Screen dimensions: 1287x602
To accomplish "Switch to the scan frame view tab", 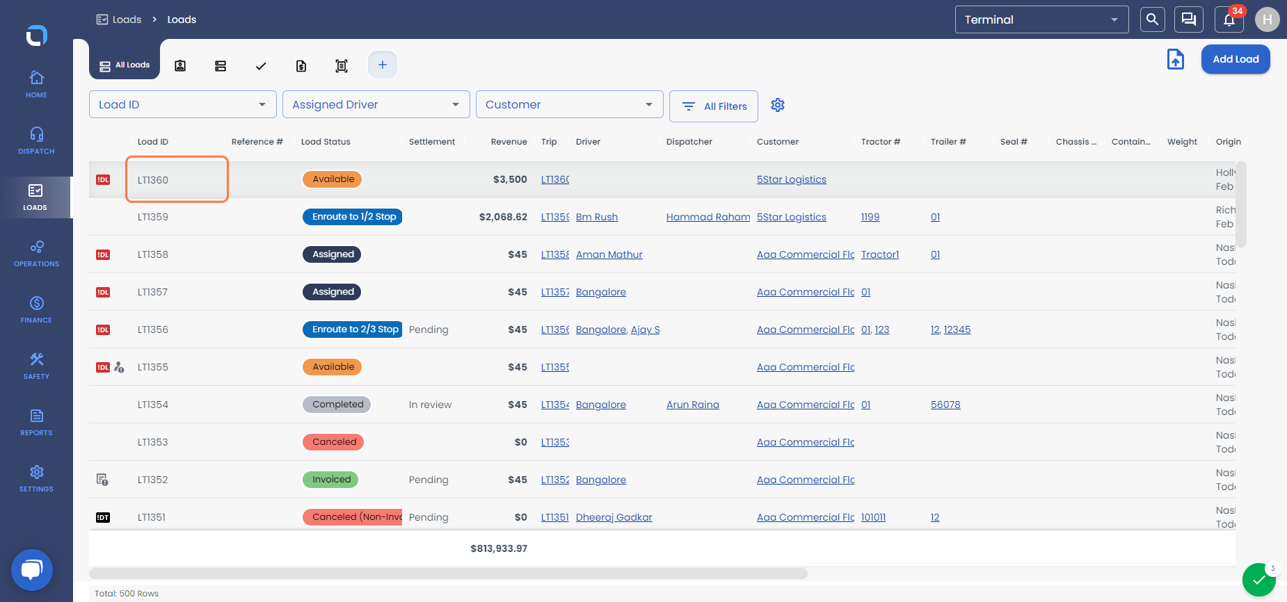I will click(342, 66).
